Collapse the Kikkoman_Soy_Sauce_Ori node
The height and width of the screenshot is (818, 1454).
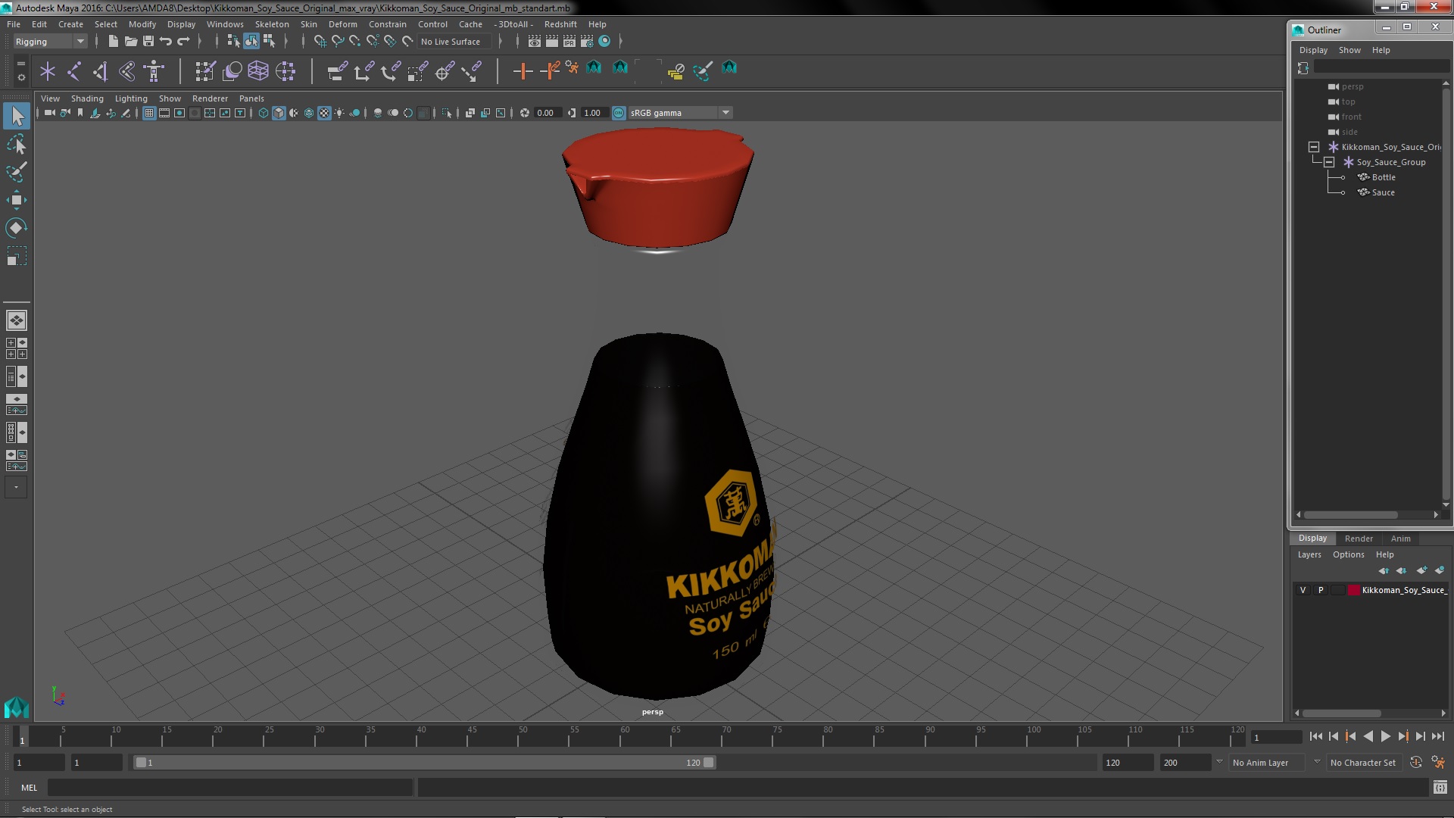[1314, 147]
